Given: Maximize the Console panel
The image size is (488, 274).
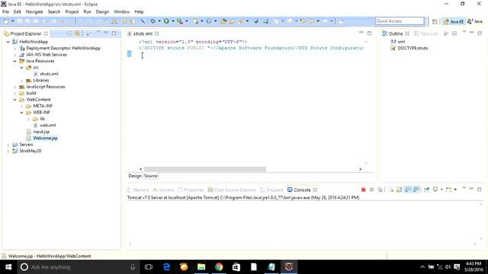Looking at the screenshot, I should click(480, 190).
